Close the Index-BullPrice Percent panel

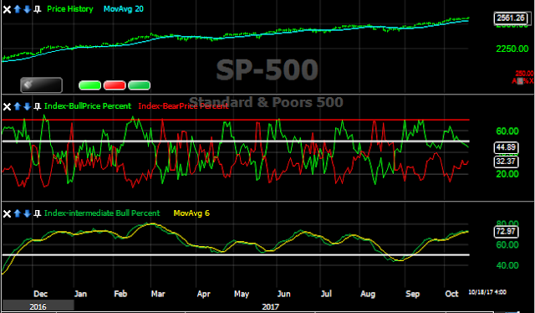7,106
